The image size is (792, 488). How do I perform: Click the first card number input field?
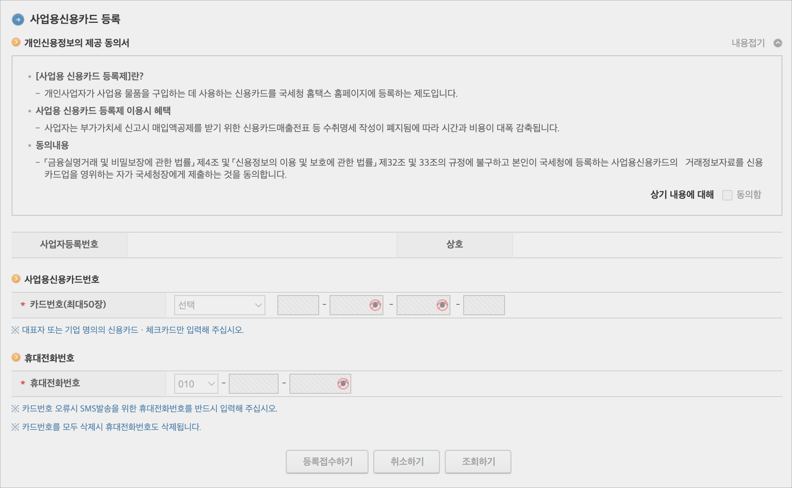298,305
